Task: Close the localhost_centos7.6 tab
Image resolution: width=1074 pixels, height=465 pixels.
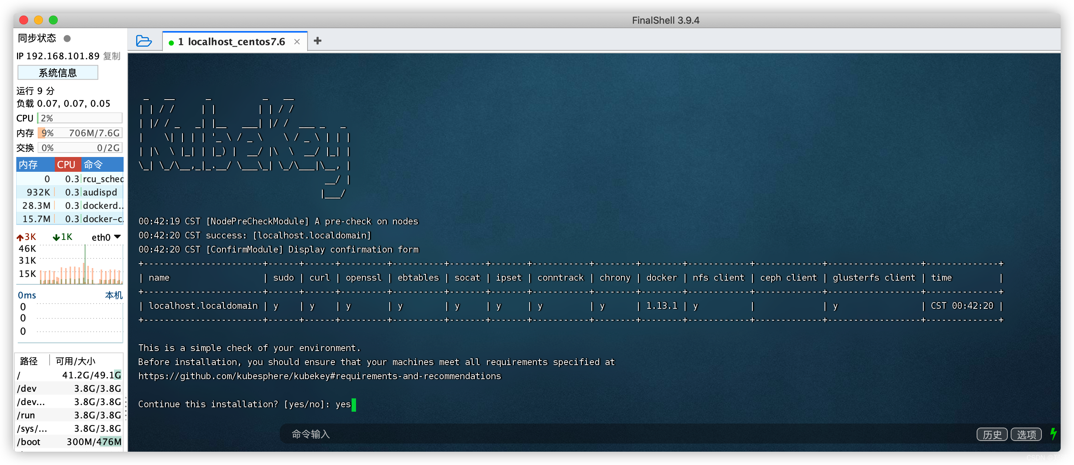Action: point(297,42)
